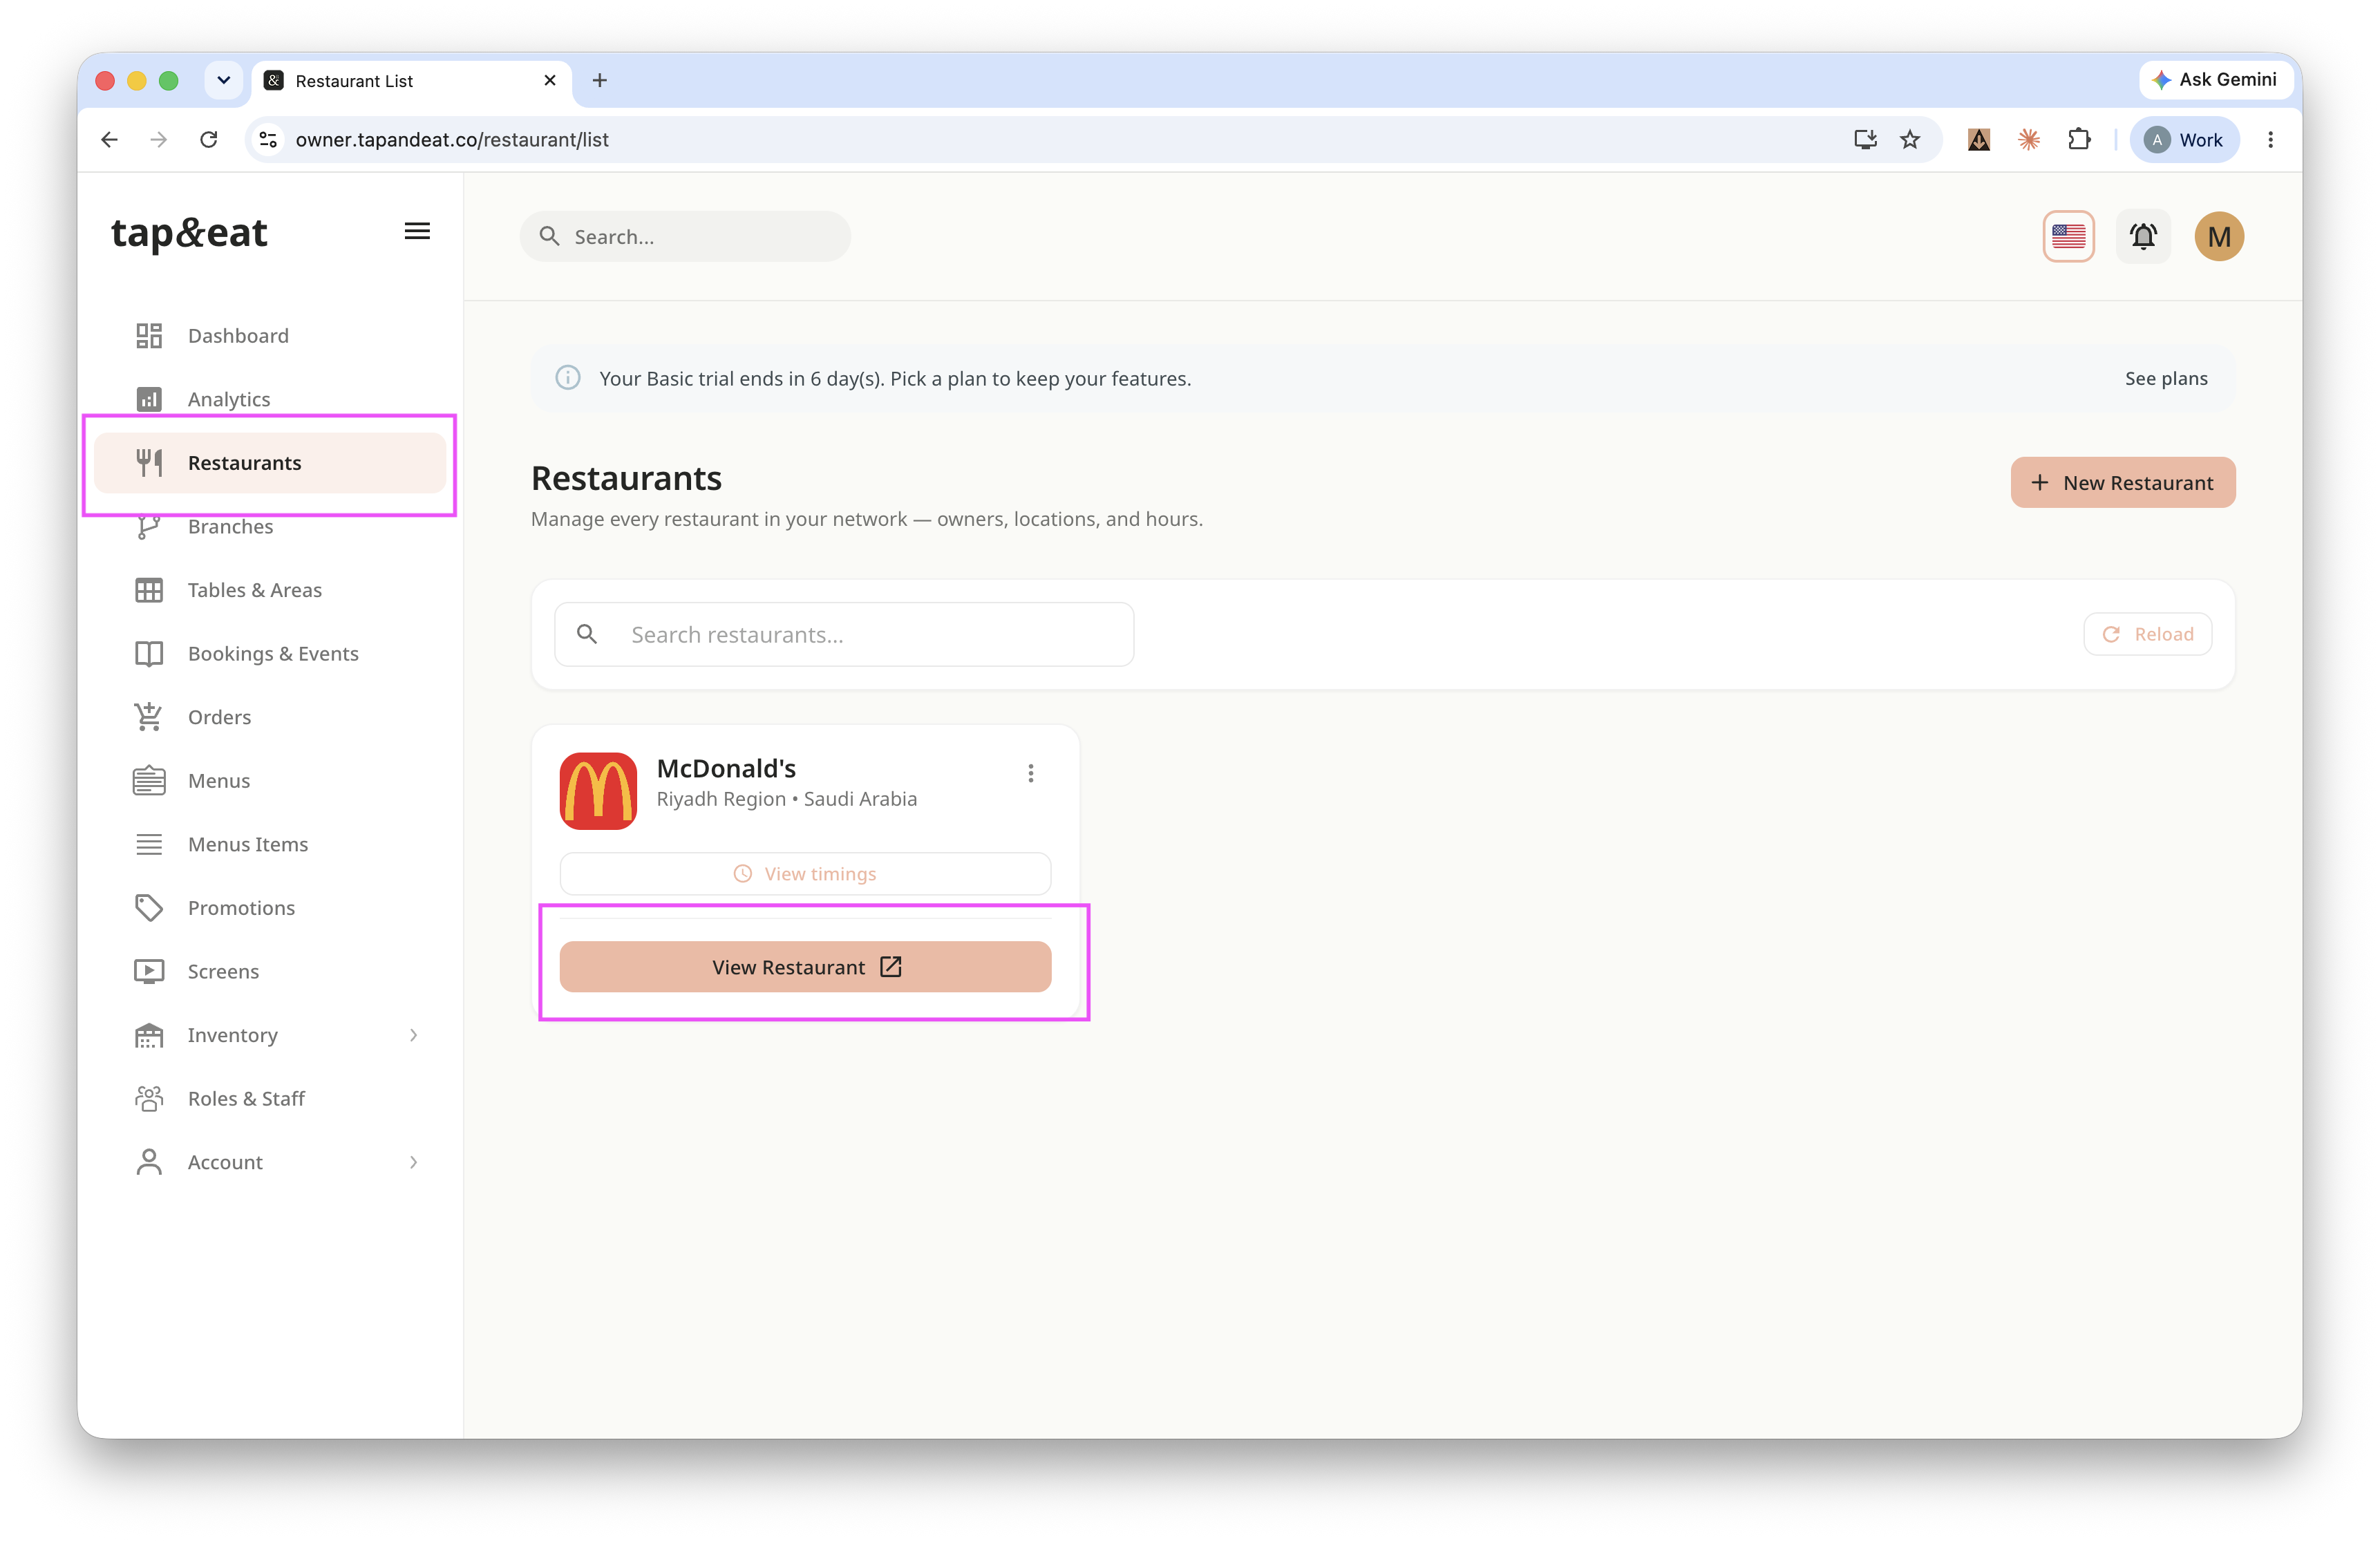Expand the Inventory submenu chevron
This screenshot has width=2380, height=1541.
click(x=413, y=1035)
